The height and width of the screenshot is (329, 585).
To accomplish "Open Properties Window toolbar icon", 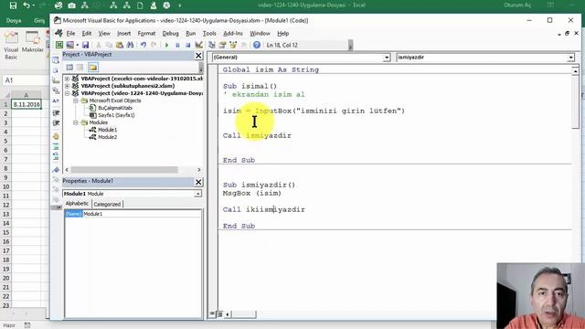I will [x=222, y=45].
